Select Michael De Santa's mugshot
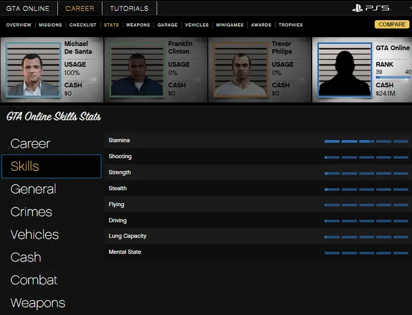This screenshot has width=412, height=315. pos(33,69)
